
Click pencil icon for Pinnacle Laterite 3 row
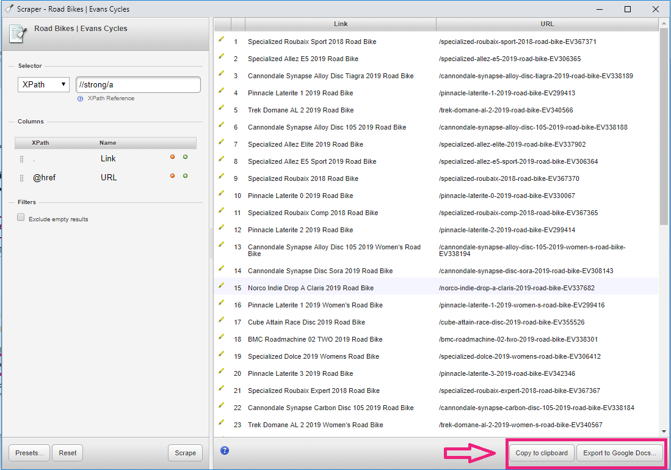221,371
